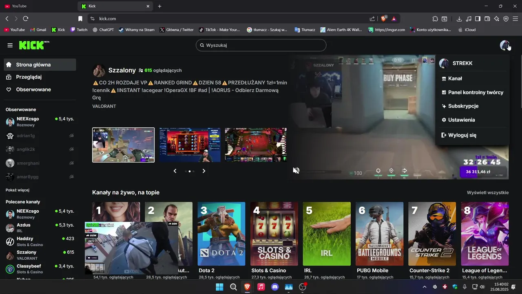Open taskbar volume speaker icon
This screenshot has height=294, width=522.
pos(482,287)
